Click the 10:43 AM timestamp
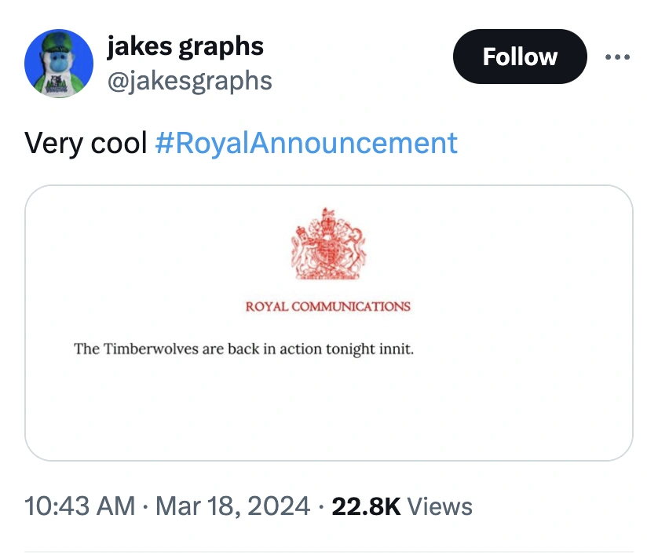The width and height of the screenshot is (647, 555). point(79,506)
